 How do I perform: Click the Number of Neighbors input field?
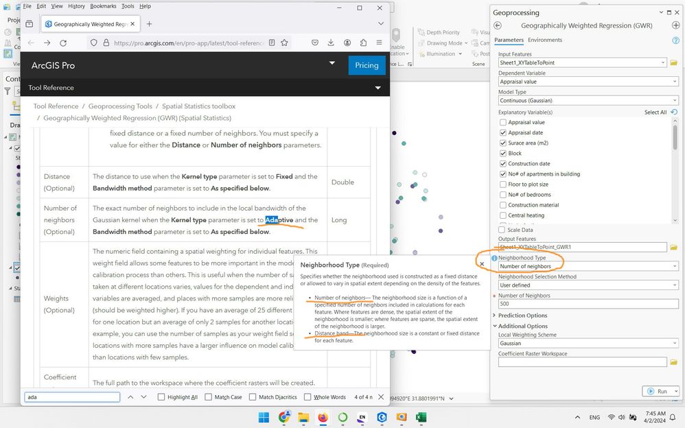[x=588, y=304]
